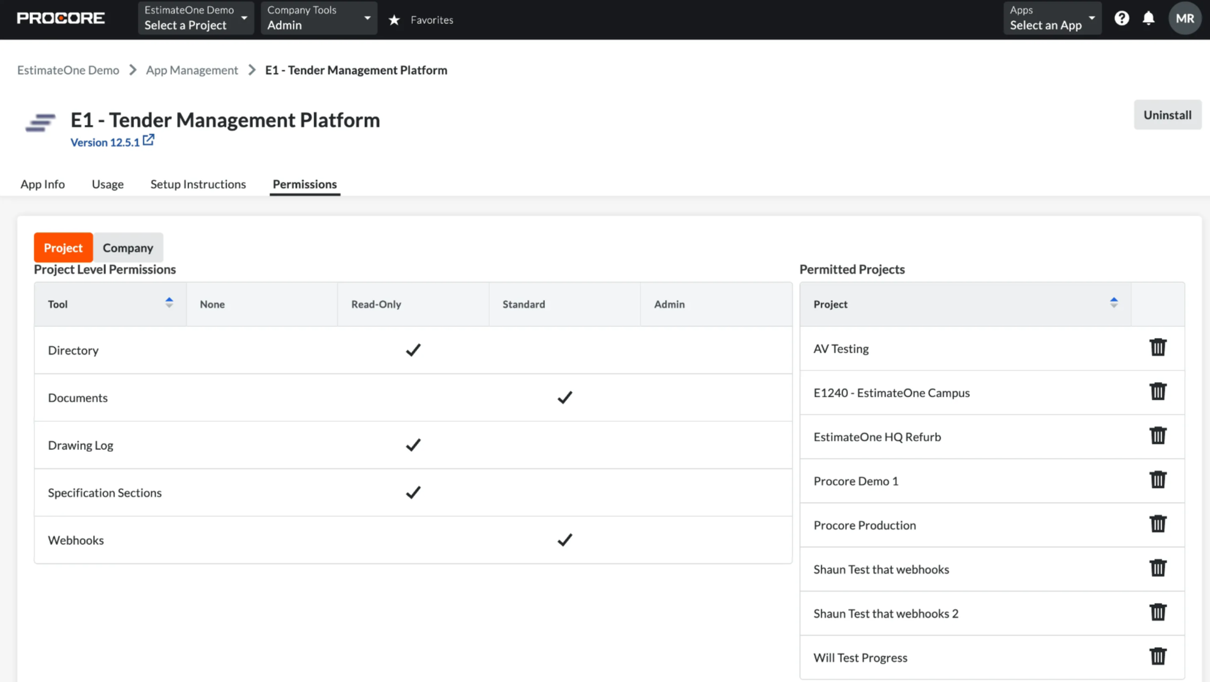Delete Procore Demo 1 project permission

pos(1157,480)
